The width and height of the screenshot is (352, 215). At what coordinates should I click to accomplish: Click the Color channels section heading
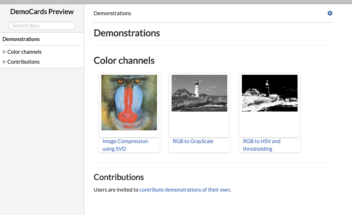[124, 60]
